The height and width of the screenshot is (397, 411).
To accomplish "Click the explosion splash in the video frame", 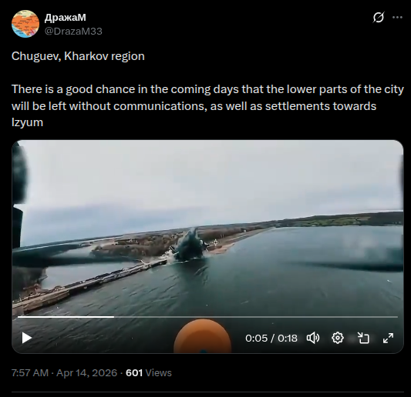I will click(189, 245).
